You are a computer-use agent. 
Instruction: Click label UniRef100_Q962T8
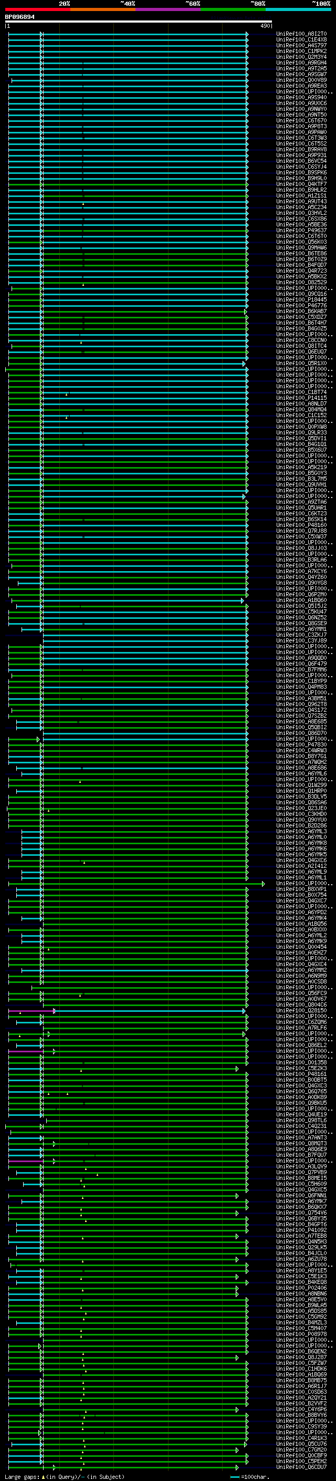point(301,705)
